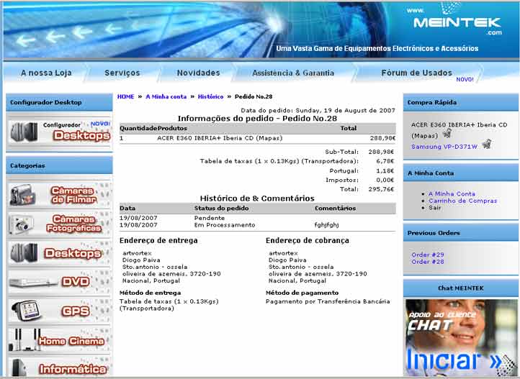
Task: Select product text ACER E360 IBERIA+ Iberia CD (Mapas)
Action: tap(220, 138)
